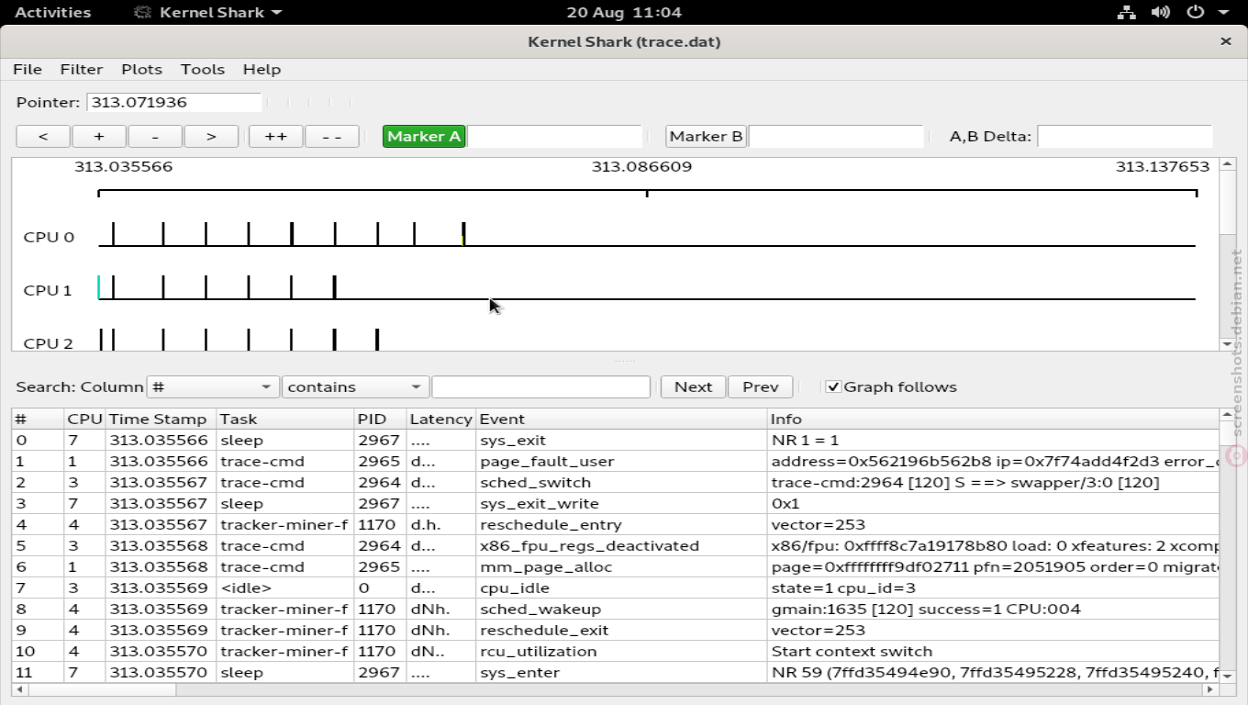Image resolution: width=1248 pixels, height=705 pixels.
Task: Select the sched_wakeup event row
Action: (615, 610)
